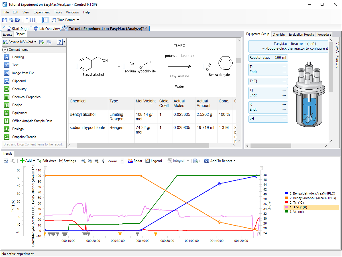Select the single-pane window layout icon
The image size is (342, 257).
pos(26,20)
